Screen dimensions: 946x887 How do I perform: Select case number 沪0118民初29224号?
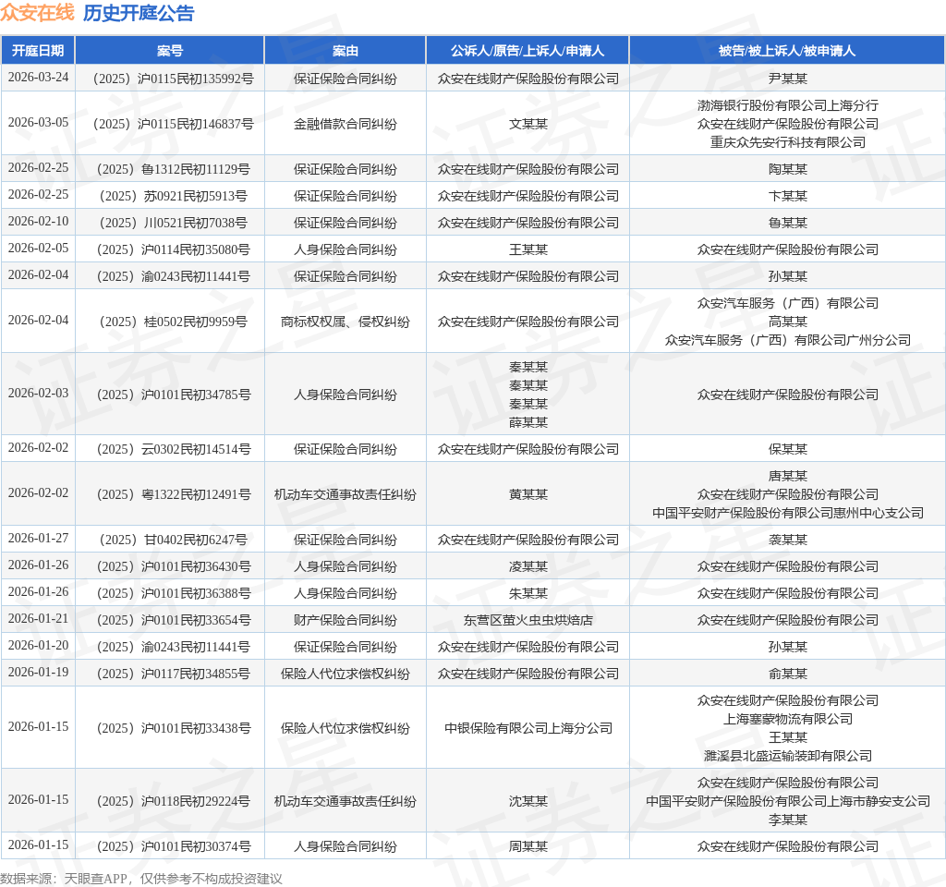[x=173, y=801]
